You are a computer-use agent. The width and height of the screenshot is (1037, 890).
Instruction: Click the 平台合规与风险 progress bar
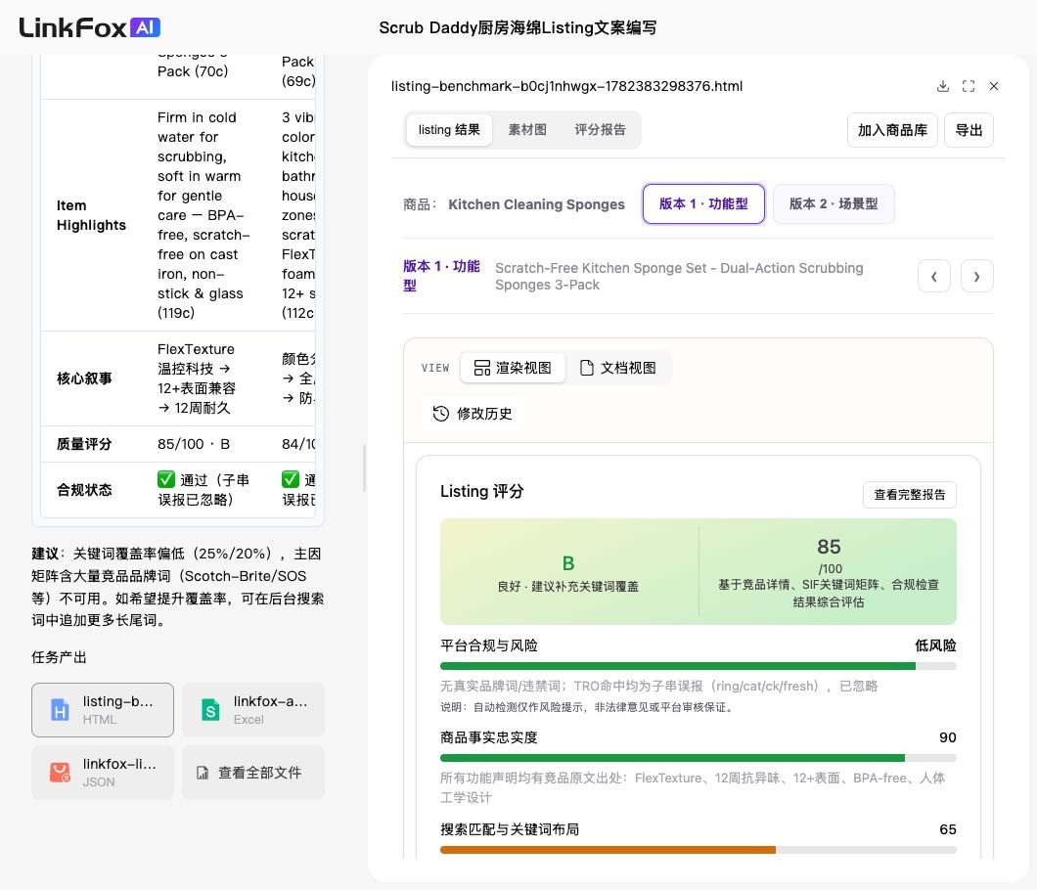pos(698,666)
